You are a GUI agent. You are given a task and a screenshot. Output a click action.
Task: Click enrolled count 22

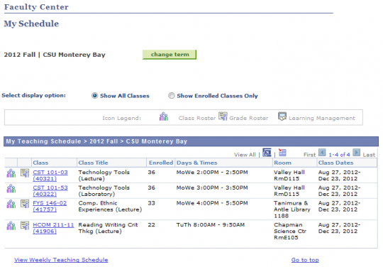(152, 224)
